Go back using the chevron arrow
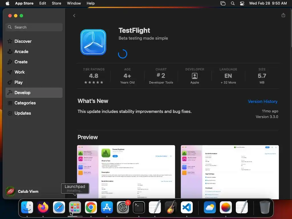Image resolution: width=292 pixels, height=219 pixels. [x=74, y=15]
